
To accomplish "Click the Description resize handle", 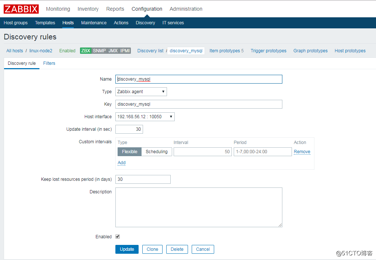I will tap(280, 225).
